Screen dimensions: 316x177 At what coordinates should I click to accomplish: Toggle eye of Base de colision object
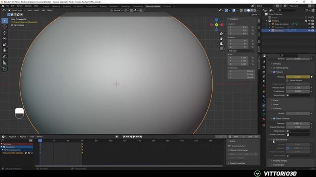(x=309, y=24)
